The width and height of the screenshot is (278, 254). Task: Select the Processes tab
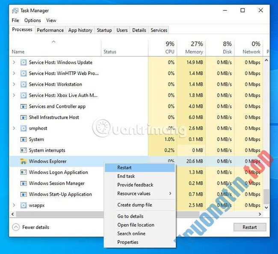click(22, 30)
